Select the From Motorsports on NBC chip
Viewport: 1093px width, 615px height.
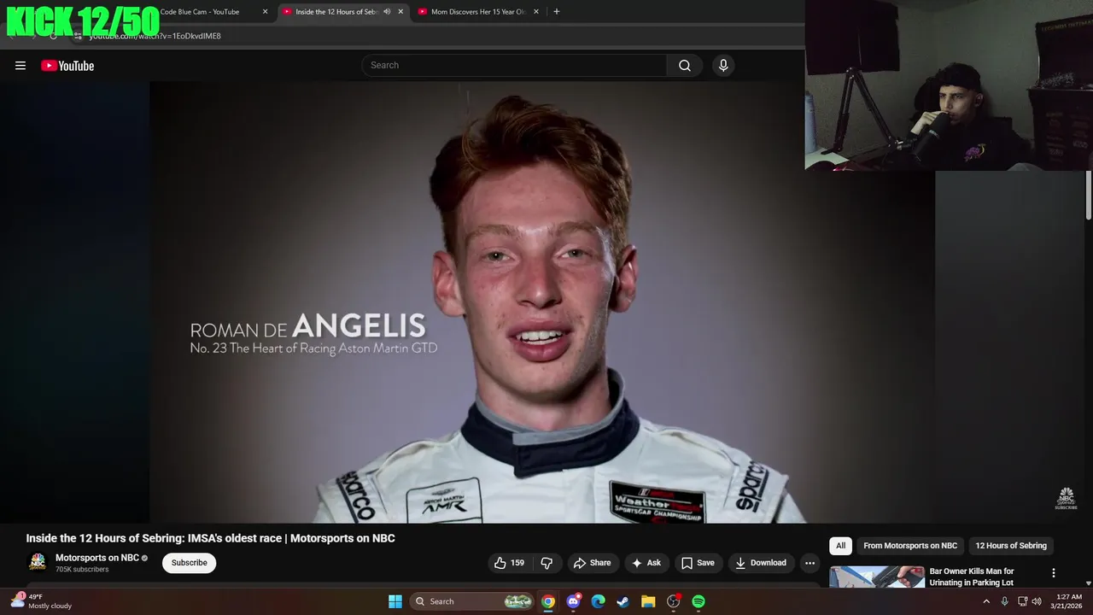(910, 546)
